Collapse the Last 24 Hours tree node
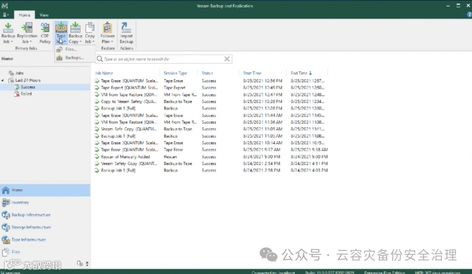The height and width of the screenshot is (274, 472). [x=3, y=80]
